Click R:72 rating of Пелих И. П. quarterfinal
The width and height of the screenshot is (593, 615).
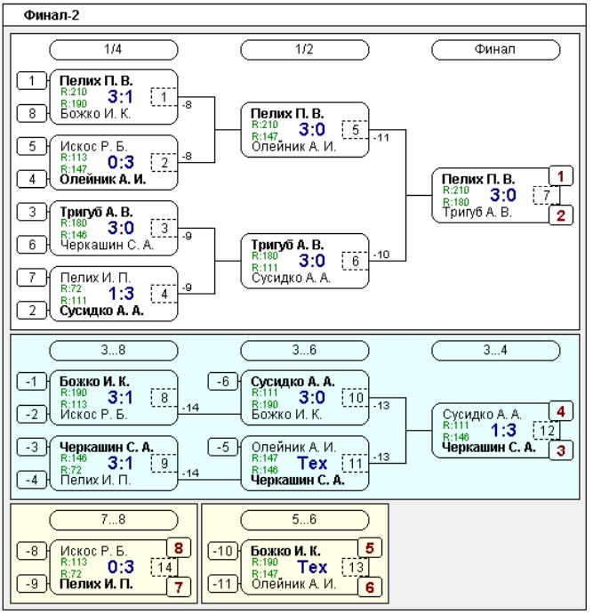(71, 288)
